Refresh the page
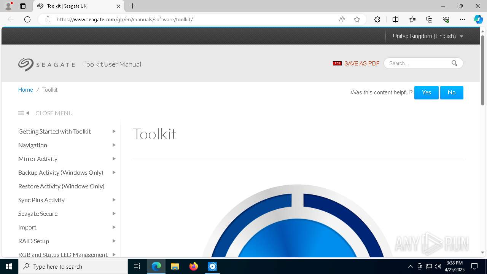 point(27,19)
